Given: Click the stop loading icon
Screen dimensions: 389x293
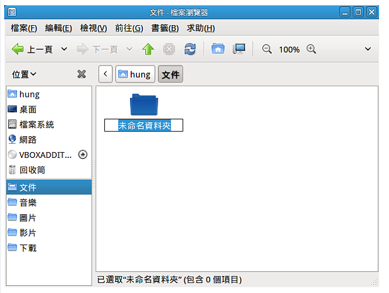Looking at the screenshot, I should (x=169, y=49).
